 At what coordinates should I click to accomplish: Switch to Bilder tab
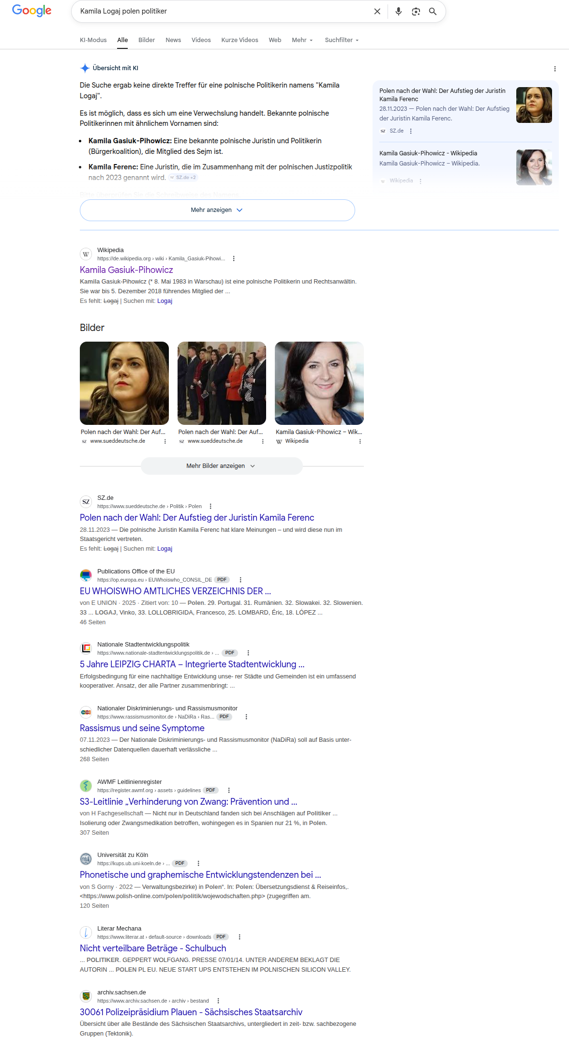[147, 40]
